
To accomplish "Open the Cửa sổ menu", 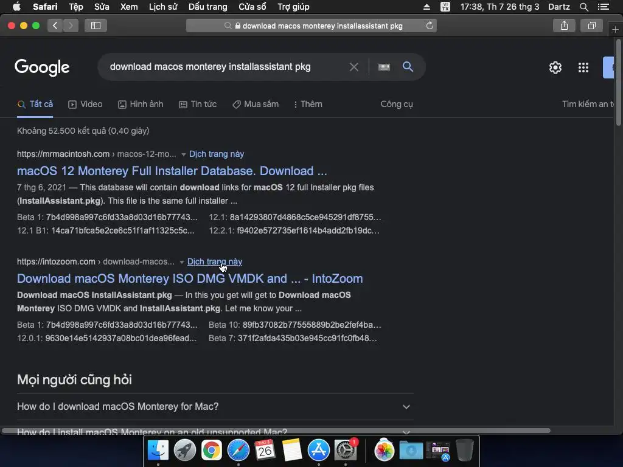I will [252, 7].
